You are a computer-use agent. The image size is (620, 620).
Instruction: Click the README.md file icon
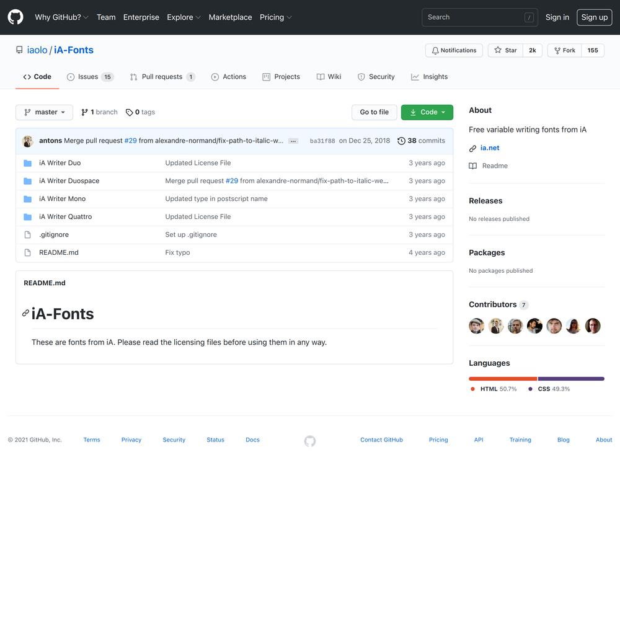28,252
